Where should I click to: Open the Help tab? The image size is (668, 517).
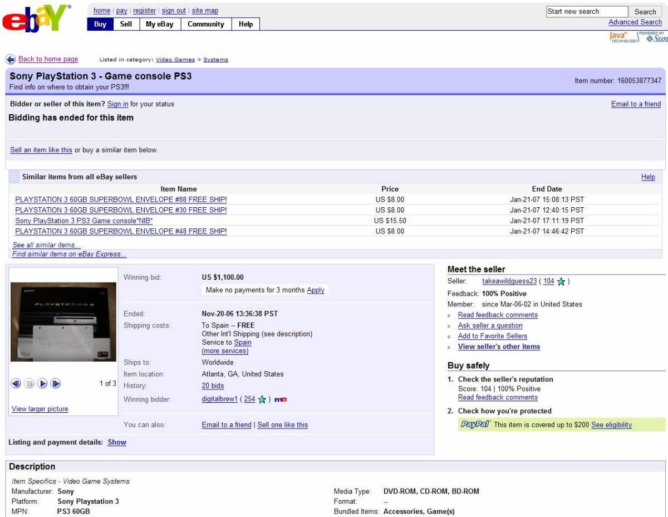pyautogui.click(x=245, y=24)
